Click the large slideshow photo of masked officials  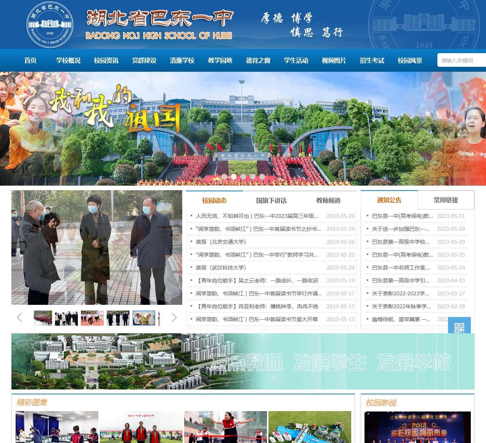[97, 248]
